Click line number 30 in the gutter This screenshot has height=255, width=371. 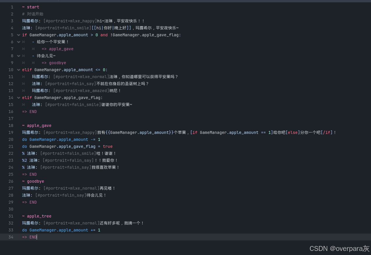[11, 209]
